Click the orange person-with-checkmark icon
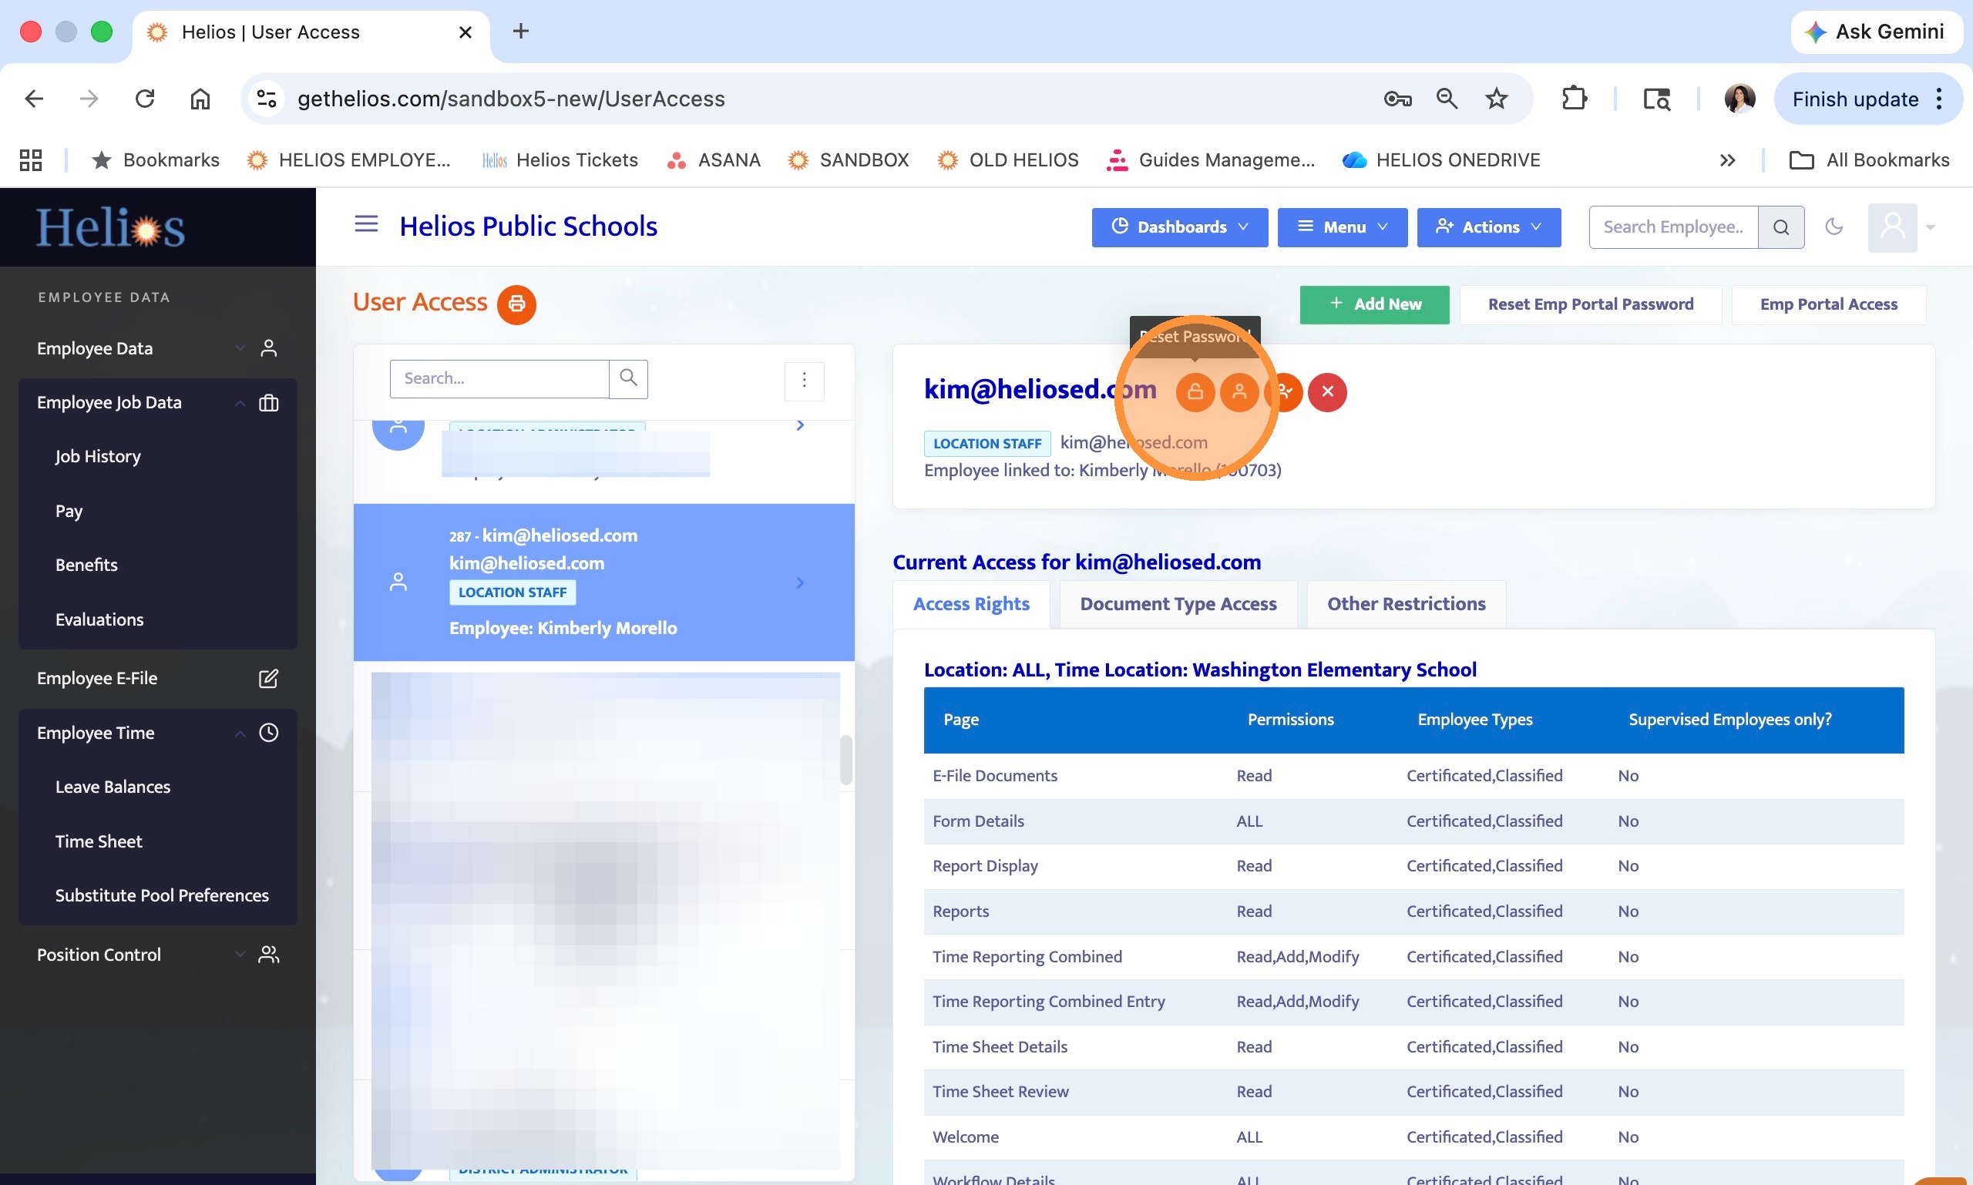 point(1284,392)
